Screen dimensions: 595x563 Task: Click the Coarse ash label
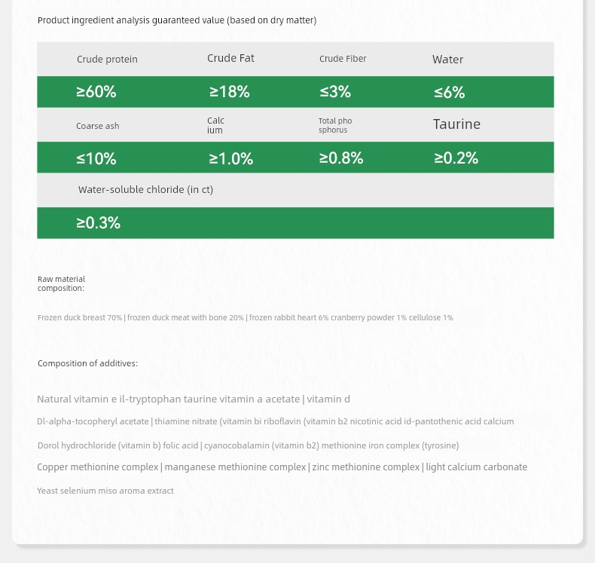click(x=97, y=126)
